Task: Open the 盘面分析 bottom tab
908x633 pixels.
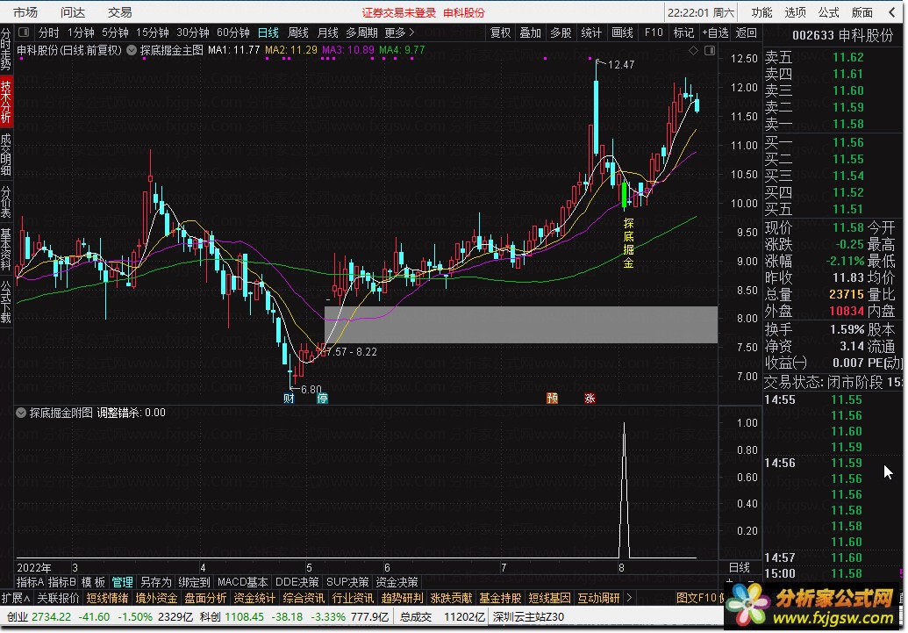Action: tap(205, 598)
